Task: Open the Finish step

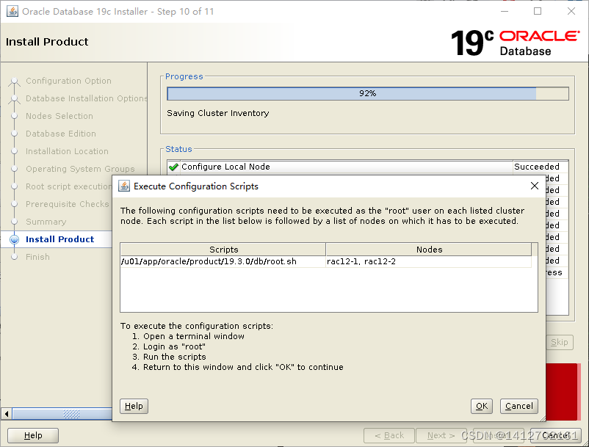Action: click(37, 257)
